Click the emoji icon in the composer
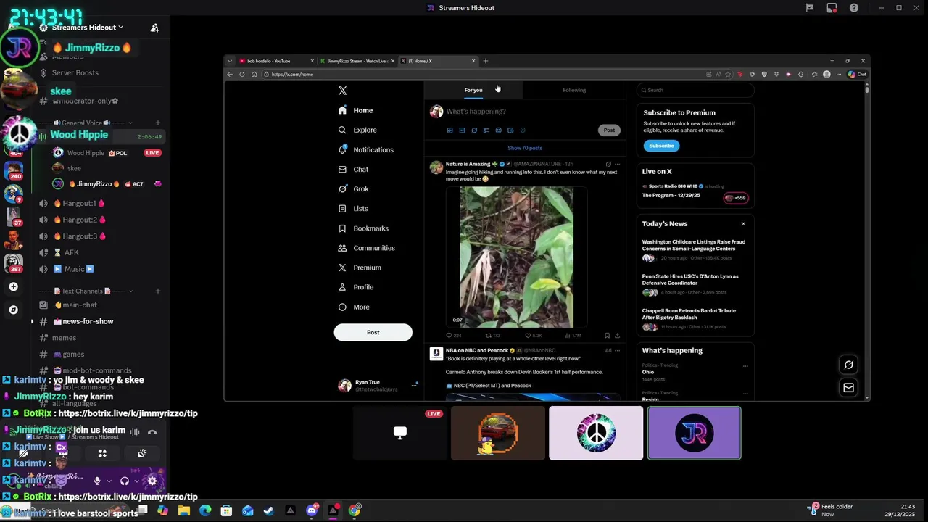Image resolution: width=928 pixels, height=522 pixels. coord(498,130)
